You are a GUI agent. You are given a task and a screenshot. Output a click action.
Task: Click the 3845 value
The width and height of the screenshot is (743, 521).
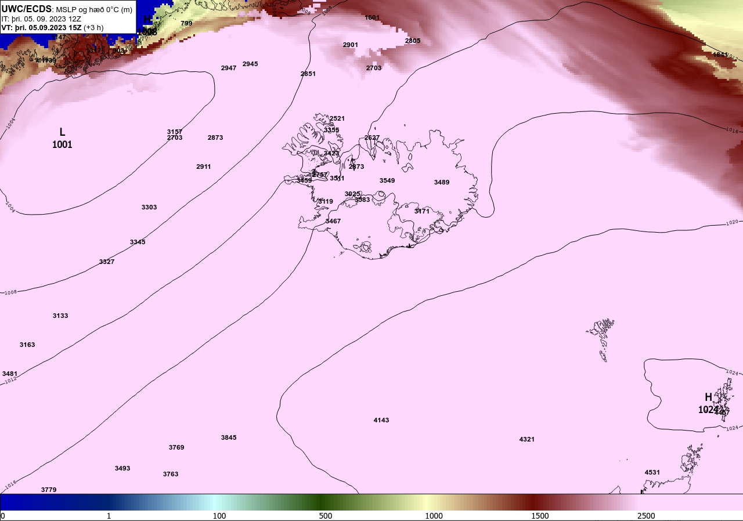(229, 437)
